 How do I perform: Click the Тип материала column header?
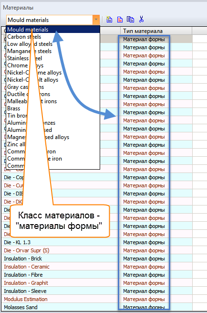click(x=156, y=31)
